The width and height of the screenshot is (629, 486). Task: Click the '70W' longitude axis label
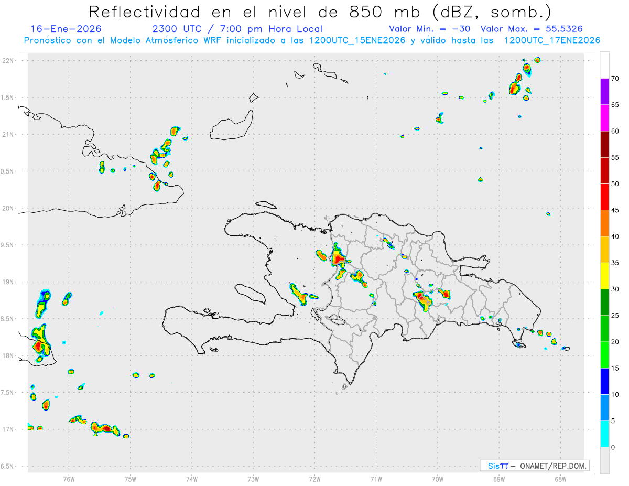[x=438, y=478]
